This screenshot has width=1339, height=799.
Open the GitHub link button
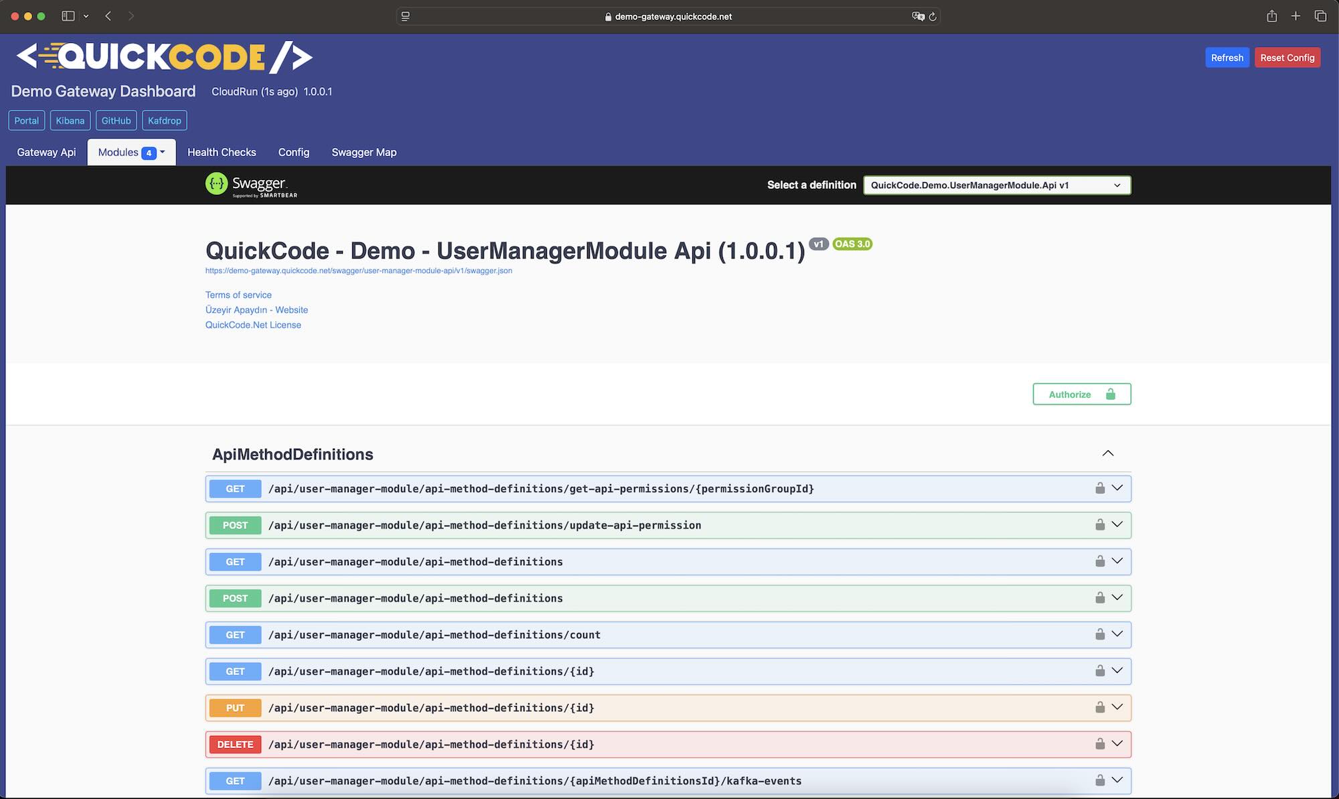[x=116, y=121]
